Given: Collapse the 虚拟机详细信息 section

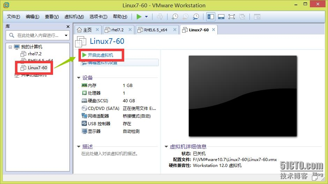Looking at the screenshot, I should pos(166,147).
